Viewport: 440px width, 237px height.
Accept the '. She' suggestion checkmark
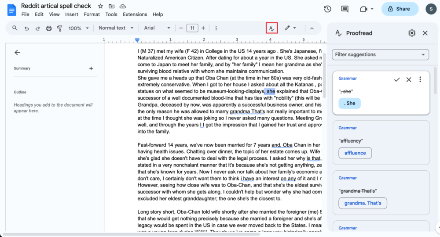[x=397, y=79]
